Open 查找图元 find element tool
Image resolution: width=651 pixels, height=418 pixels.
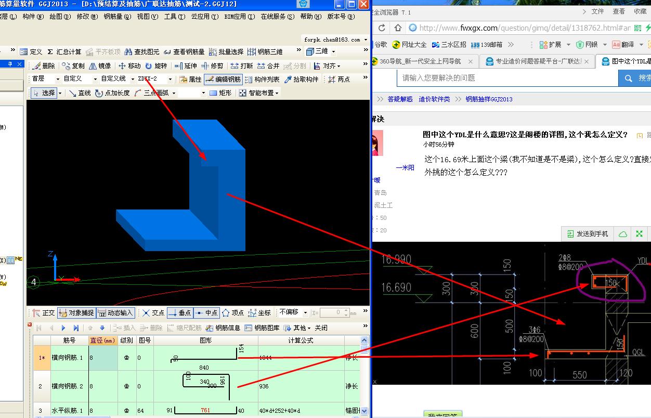pyautogui.click(x=141, y=51)
